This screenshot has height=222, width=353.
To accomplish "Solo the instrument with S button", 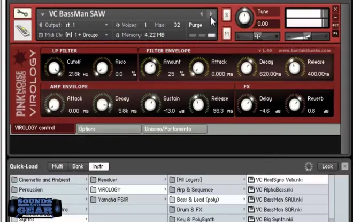I will 227,15.
